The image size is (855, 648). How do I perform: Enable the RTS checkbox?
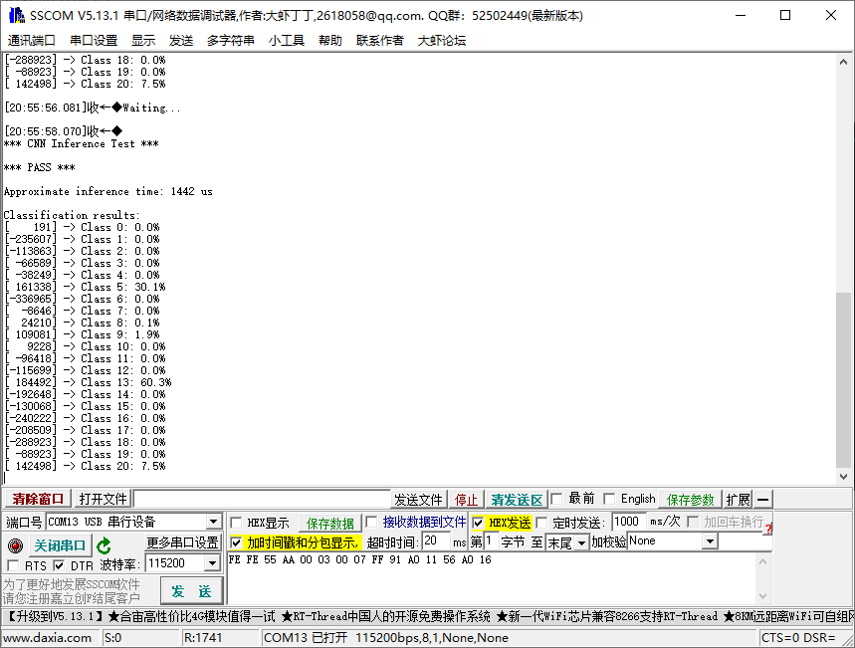[13, 565]
